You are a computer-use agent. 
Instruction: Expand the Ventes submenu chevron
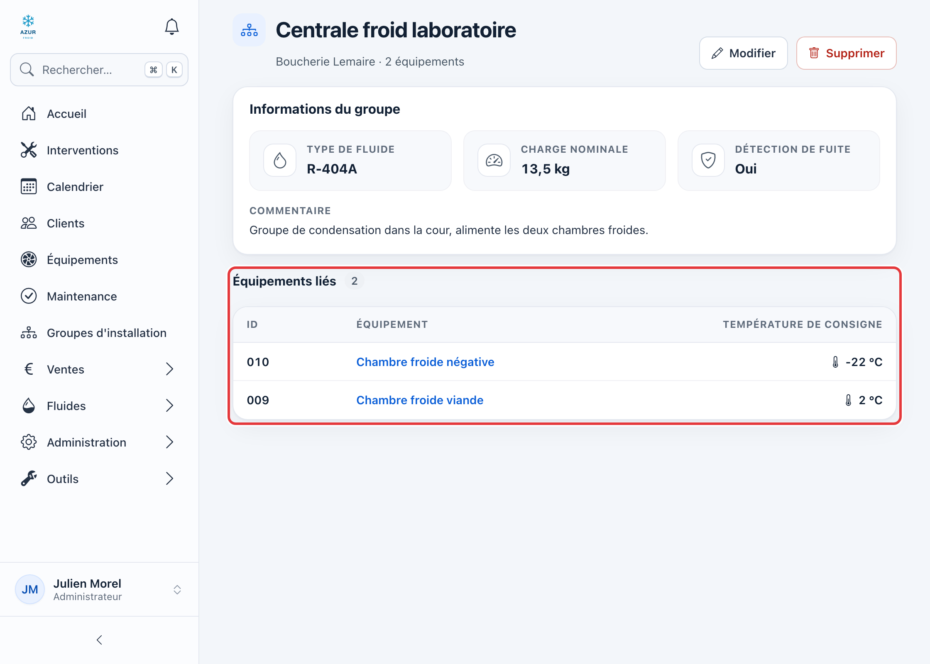[x=169, y=369]
